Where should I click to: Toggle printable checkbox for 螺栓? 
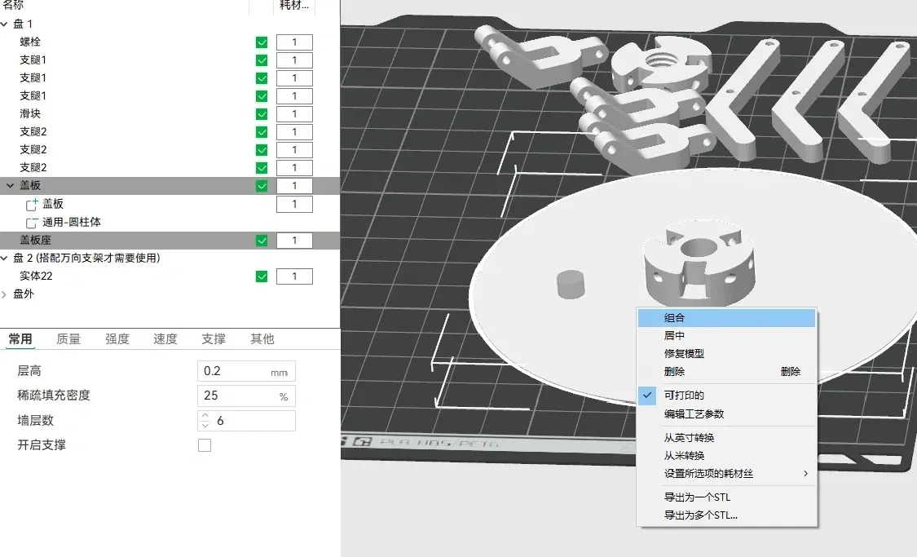point(262,42)
